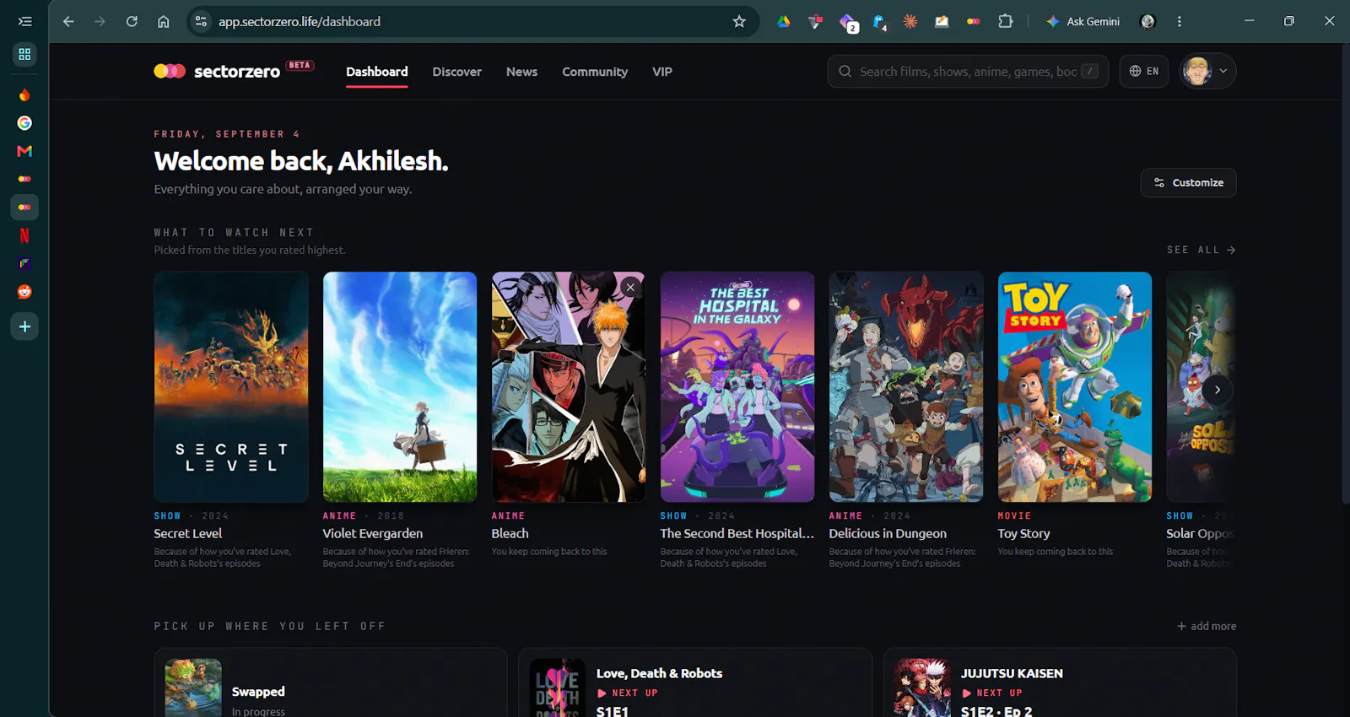Click the Ask Gemini button
Viewport: 1350px width, 717px height.
tap(1083, 21)
